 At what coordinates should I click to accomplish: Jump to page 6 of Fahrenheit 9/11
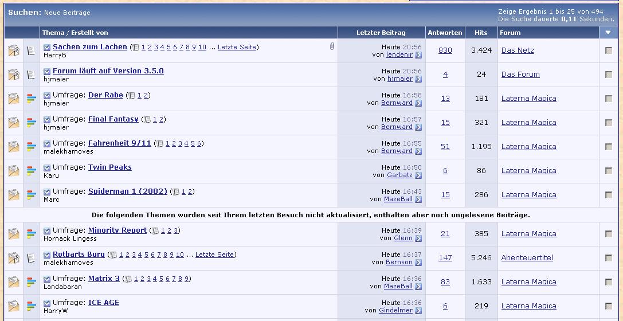199,144
